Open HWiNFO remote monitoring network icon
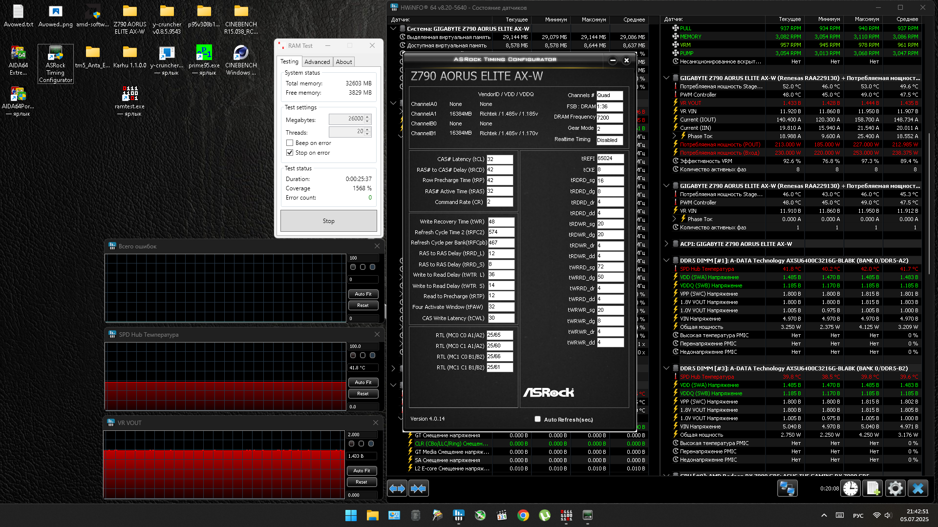The height and width of the screenshot is (527, 938). point(787,488)
